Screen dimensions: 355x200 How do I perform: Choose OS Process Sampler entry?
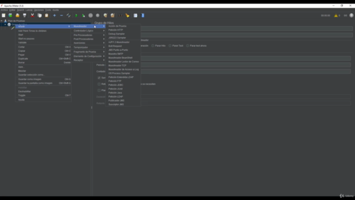click(x=123, y=73)
